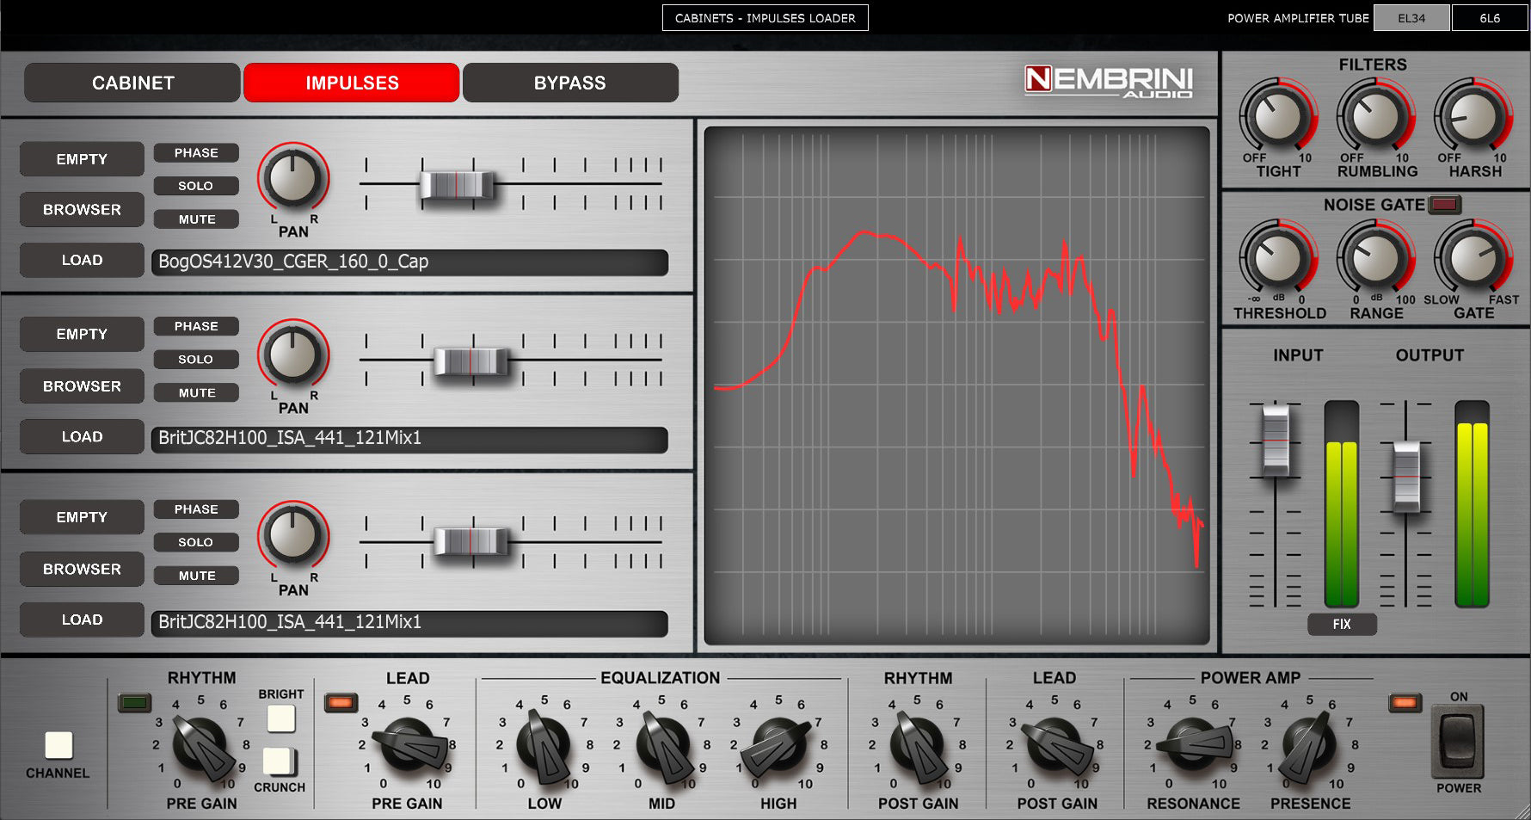Click the OUTPUT level fader
The width and height of the screenshot is (1531, 820).
click(1406, 476)
